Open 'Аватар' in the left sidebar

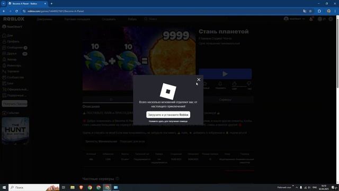point(12,59)
